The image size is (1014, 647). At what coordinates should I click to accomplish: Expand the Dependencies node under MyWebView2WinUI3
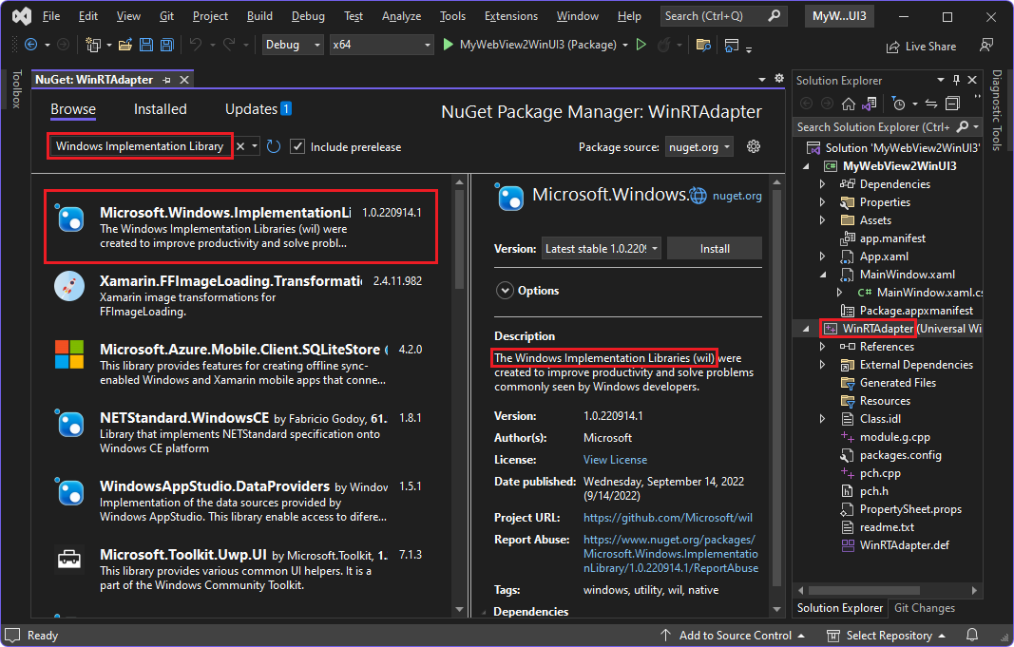[x=823, y=184]
